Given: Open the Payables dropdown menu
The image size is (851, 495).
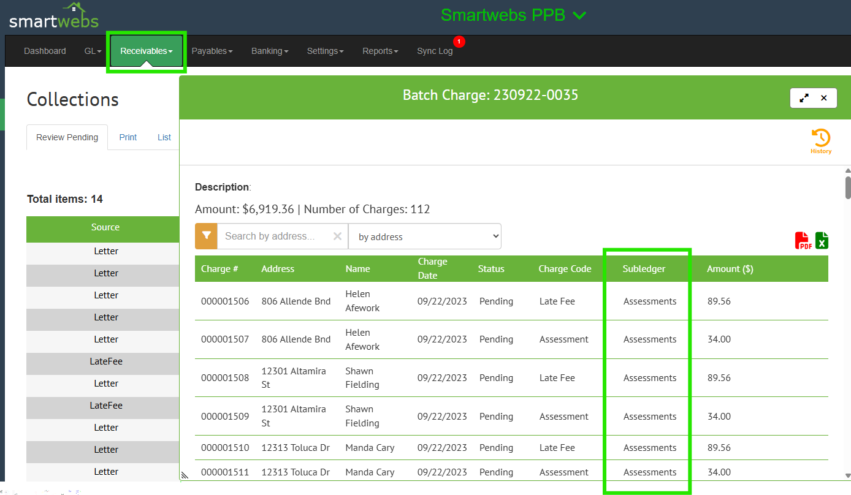Looking at the screenshot, I should coord(212,51).
